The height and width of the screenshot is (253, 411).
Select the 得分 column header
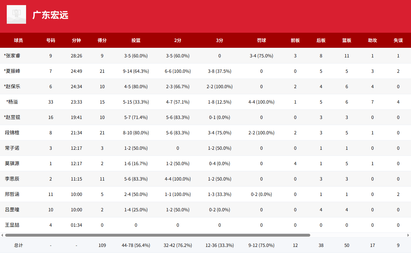102,40
